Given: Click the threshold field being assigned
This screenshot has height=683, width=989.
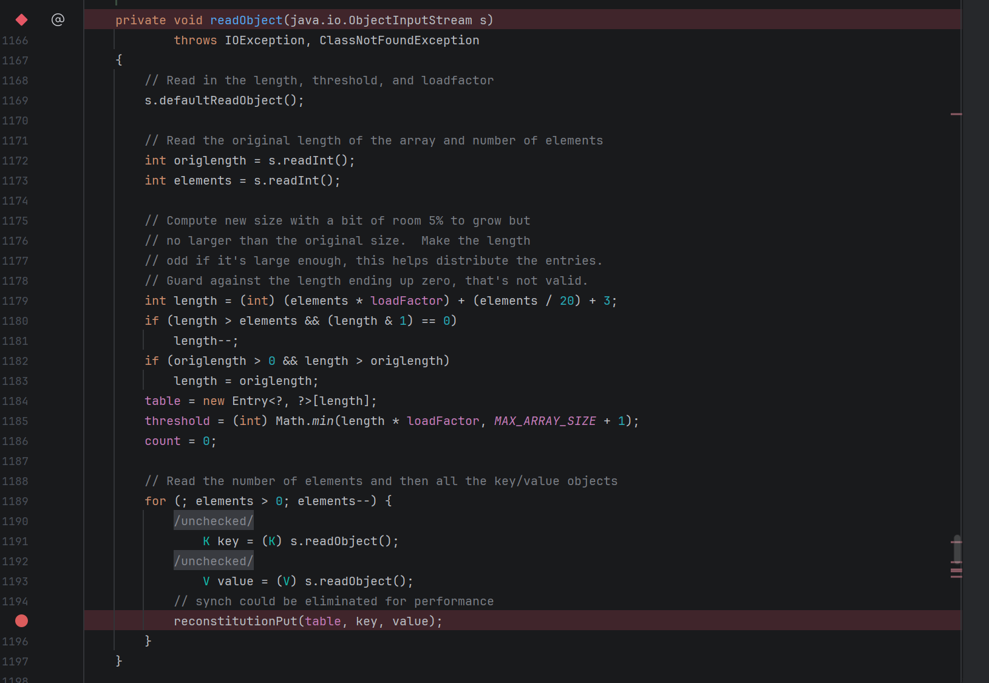Looking at the screenshot, I should 177,421.
